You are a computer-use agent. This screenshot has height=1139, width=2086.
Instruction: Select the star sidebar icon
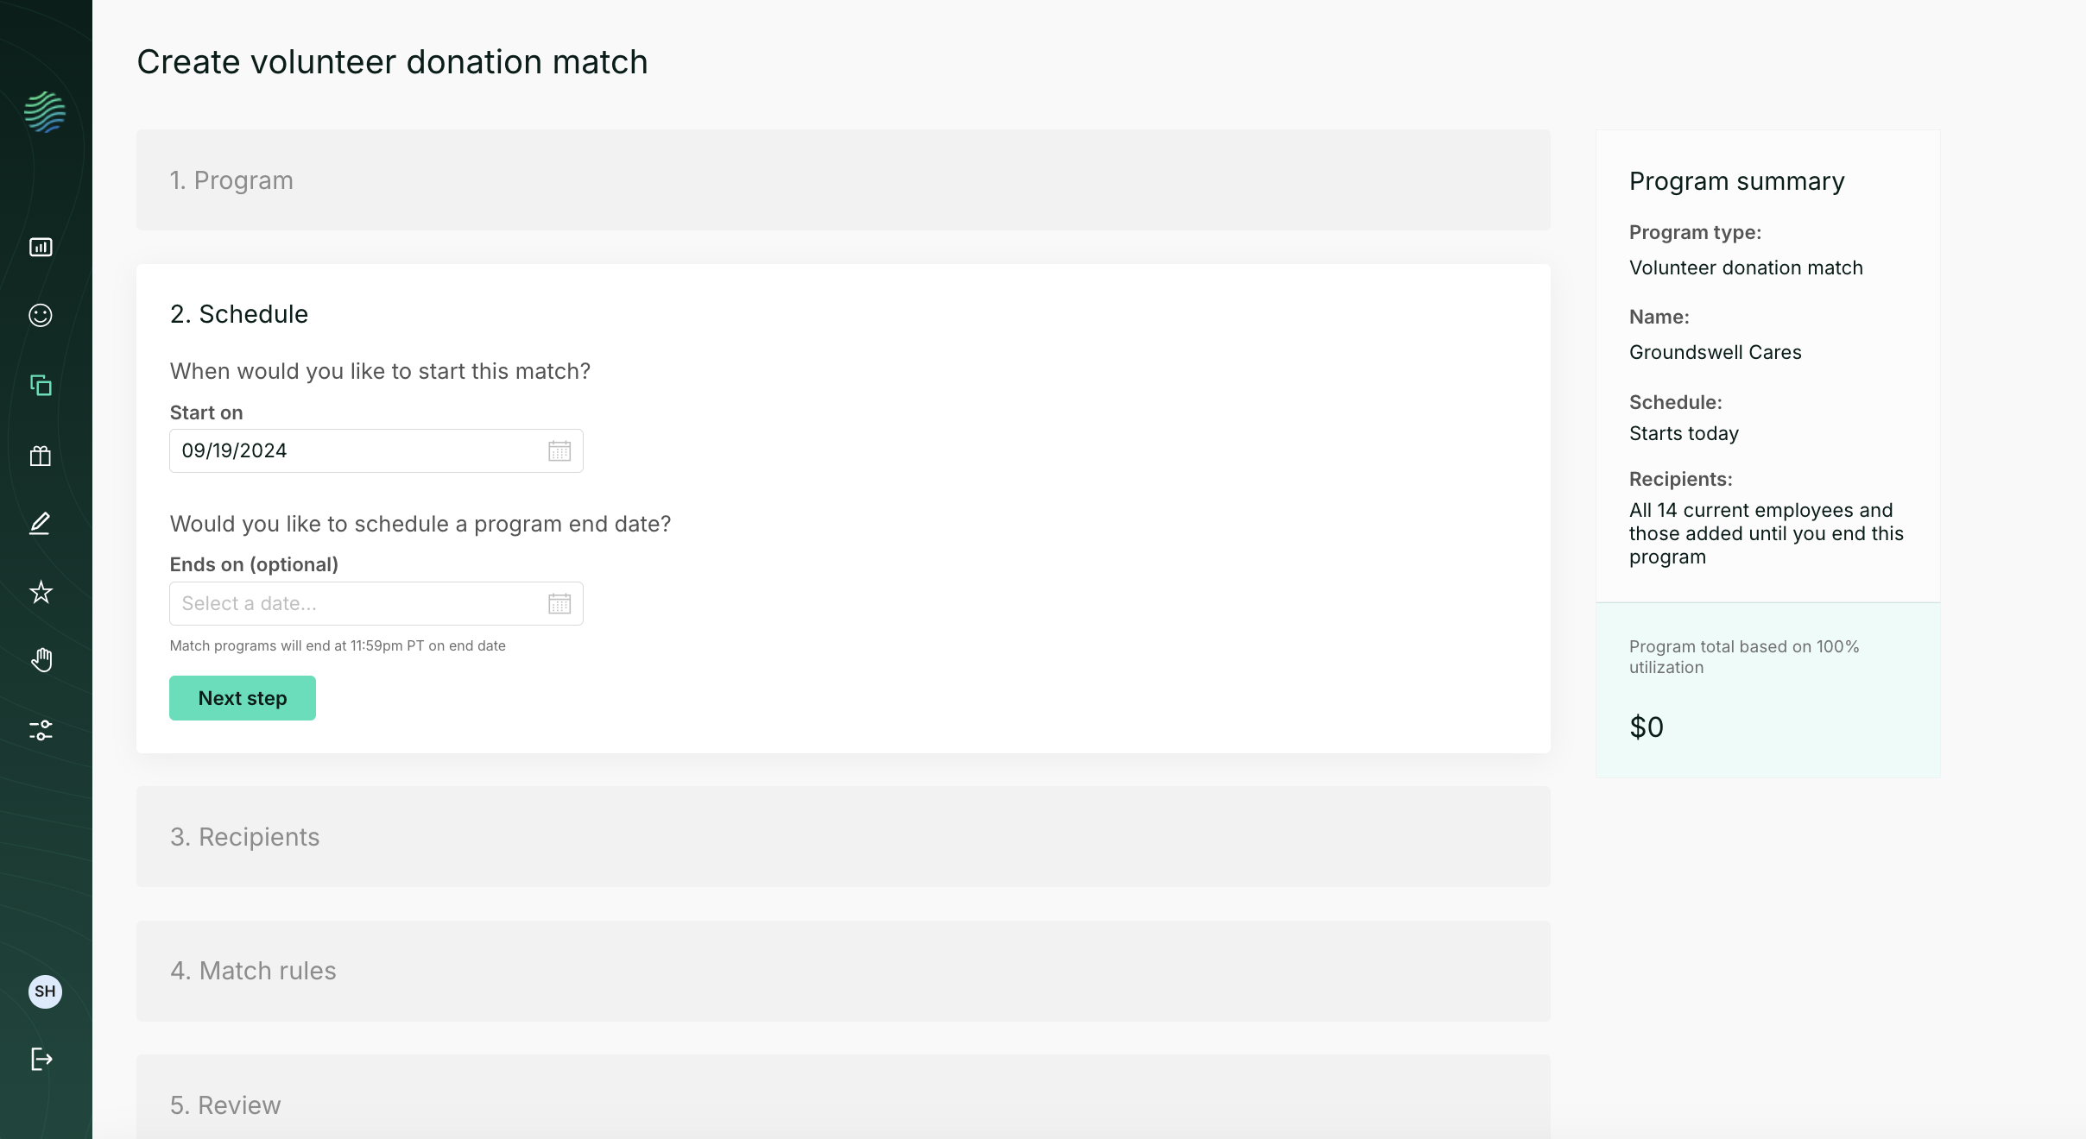41,591
